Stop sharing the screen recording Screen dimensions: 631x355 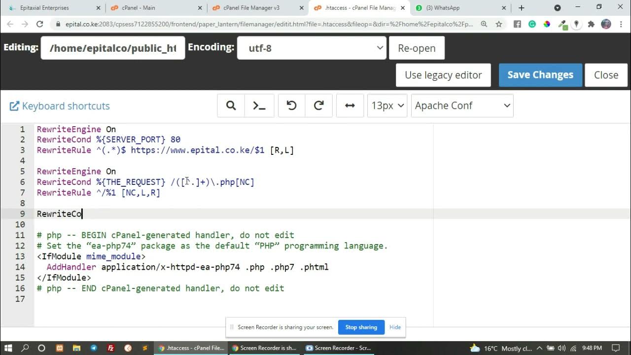coord(361,327)
